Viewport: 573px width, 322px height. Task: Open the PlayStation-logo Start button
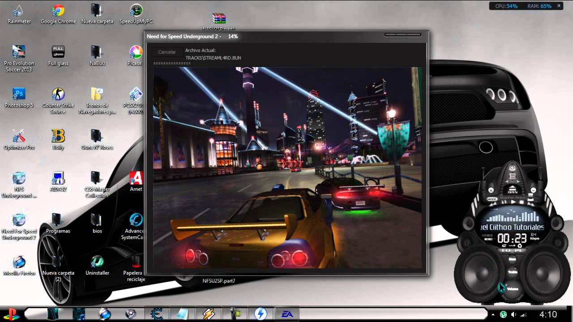click(x=11, y=314)
